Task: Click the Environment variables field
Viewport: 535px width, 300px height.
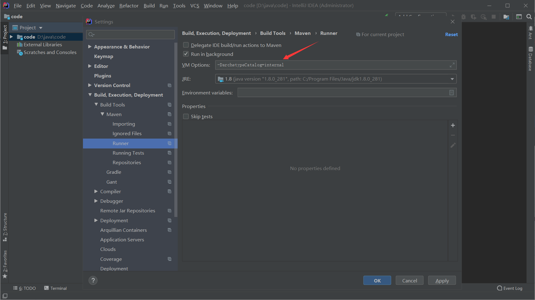Action: (x=347, y=93)
